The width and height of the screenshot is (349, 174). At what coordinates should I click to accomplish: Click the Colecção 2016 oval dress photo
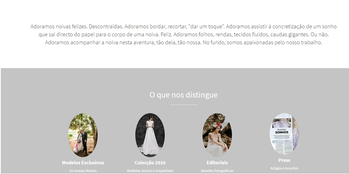150,135
